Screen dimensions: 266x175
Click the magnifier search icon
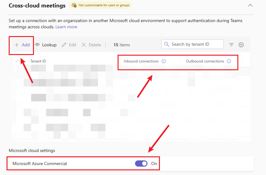tap(166, 44)
